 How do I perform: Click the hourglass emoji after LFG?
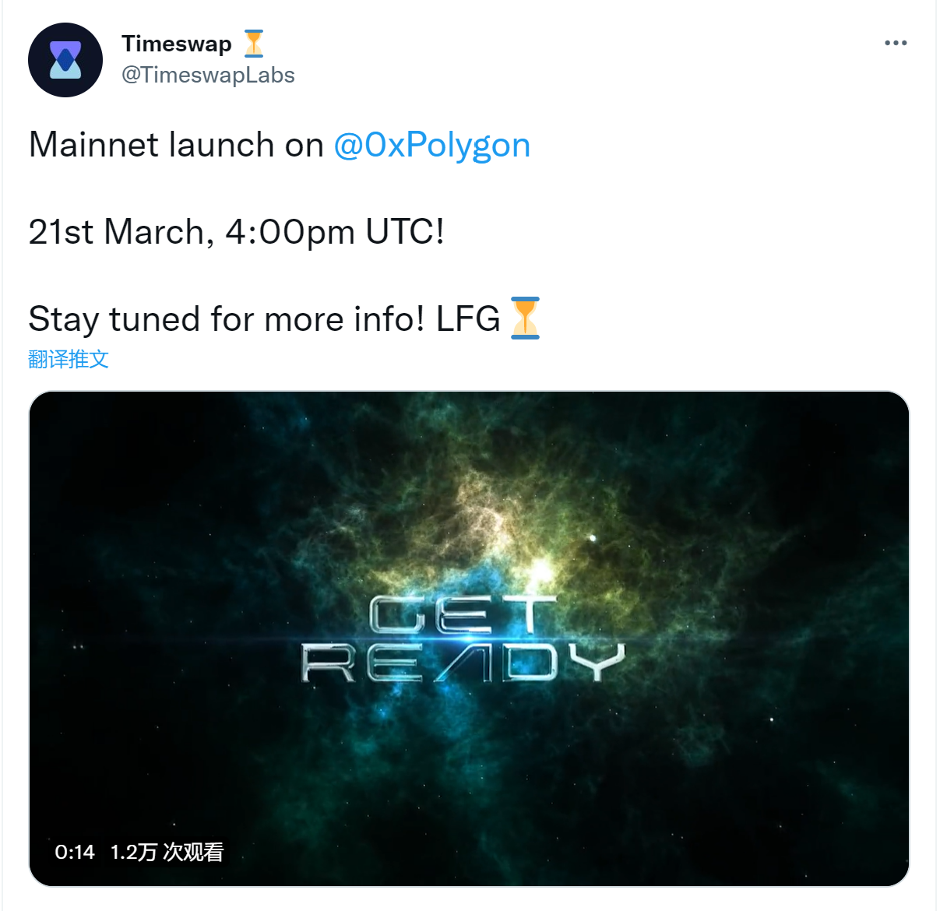[x=525, y=318]
